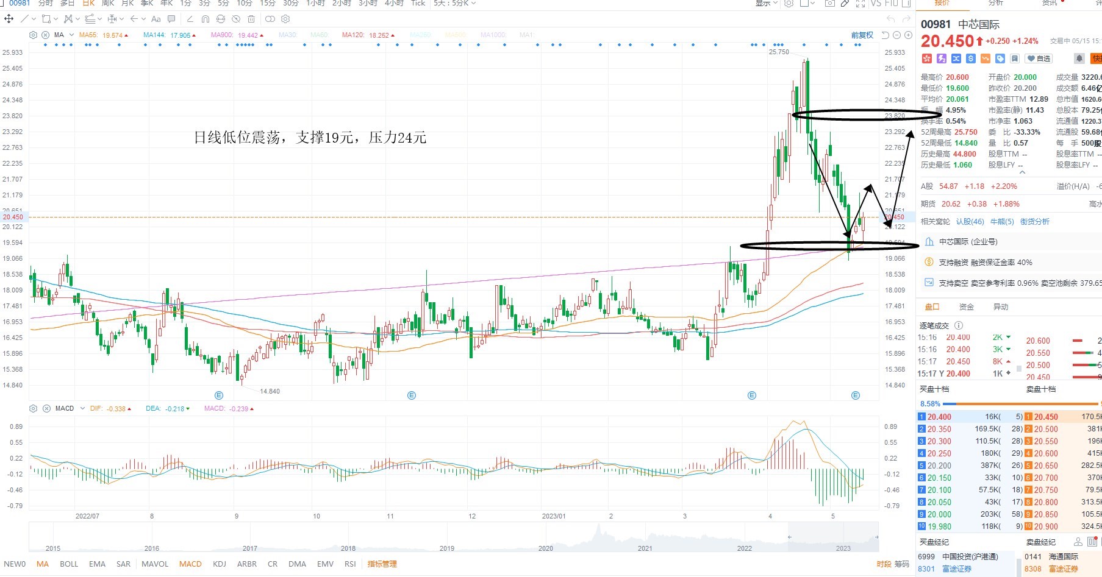The width and height of the screenshot is (1102, 577).
Task: Open the 5天:5分K period dropdown
Action: (455, 3)
